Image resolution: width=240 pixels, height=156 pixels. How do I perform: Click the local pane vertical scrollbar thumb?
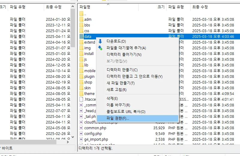point(73,28)
